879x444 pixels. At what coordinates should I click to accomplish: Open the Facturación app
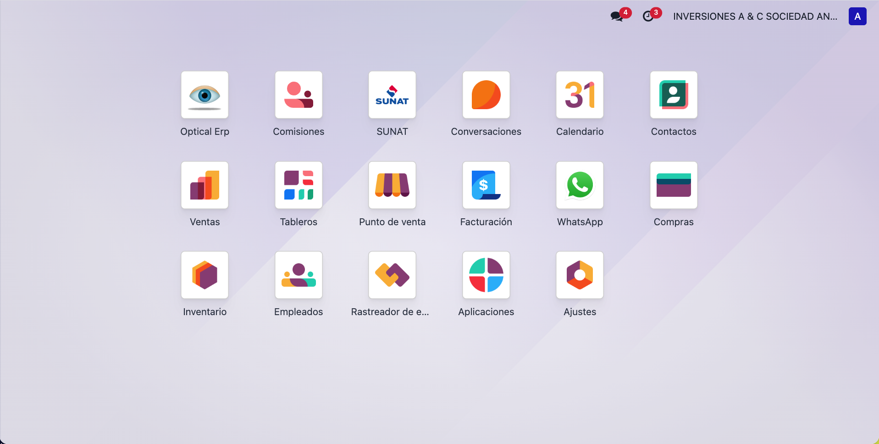point(486,185)
